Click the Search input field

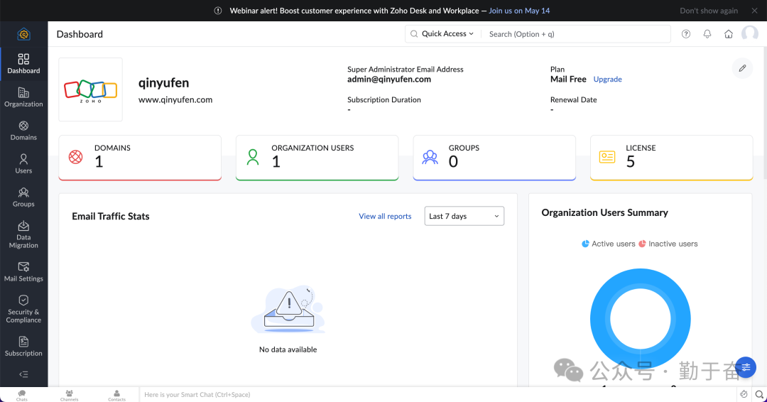575,34
